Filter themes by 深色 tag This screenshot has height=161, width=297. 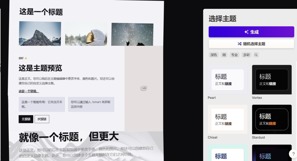[x=214, y=55]
